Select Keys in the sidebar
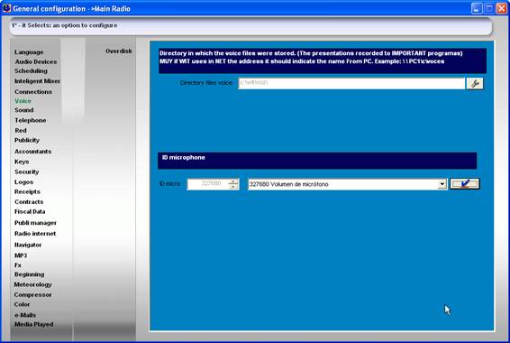Screen dimensions: 510x343 click(x=22, y=162)
